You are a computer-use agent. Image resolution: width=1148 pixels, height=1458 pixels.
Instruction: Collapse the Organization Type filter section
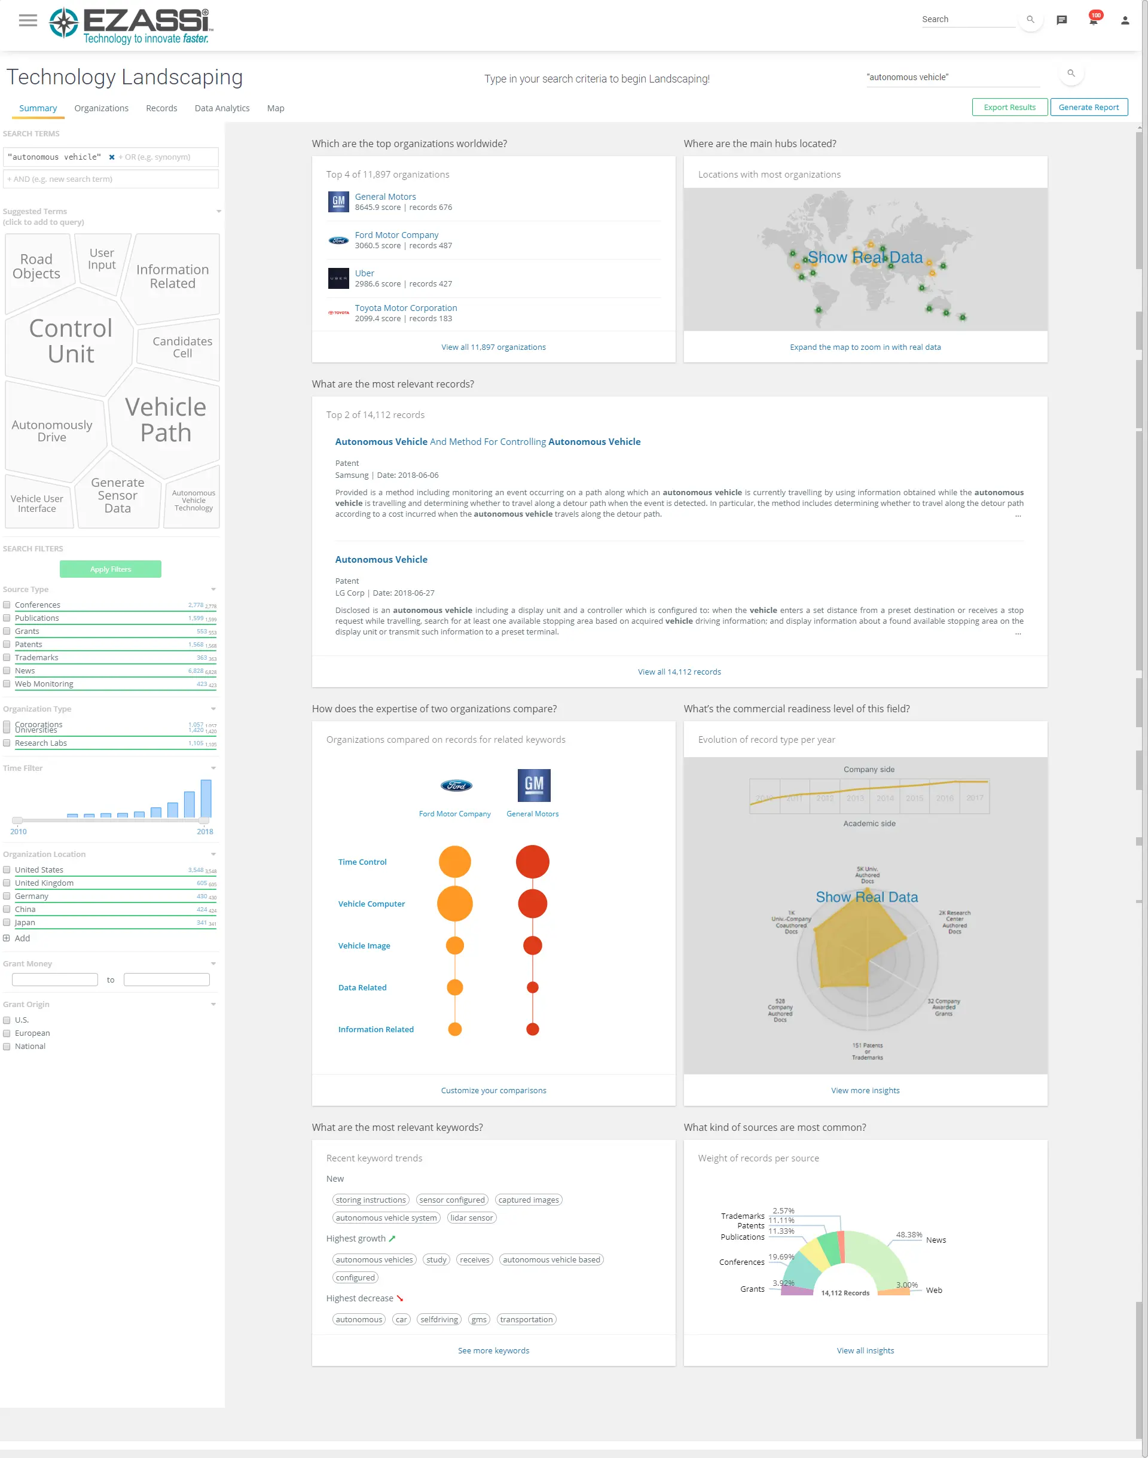tap(213, 709)
